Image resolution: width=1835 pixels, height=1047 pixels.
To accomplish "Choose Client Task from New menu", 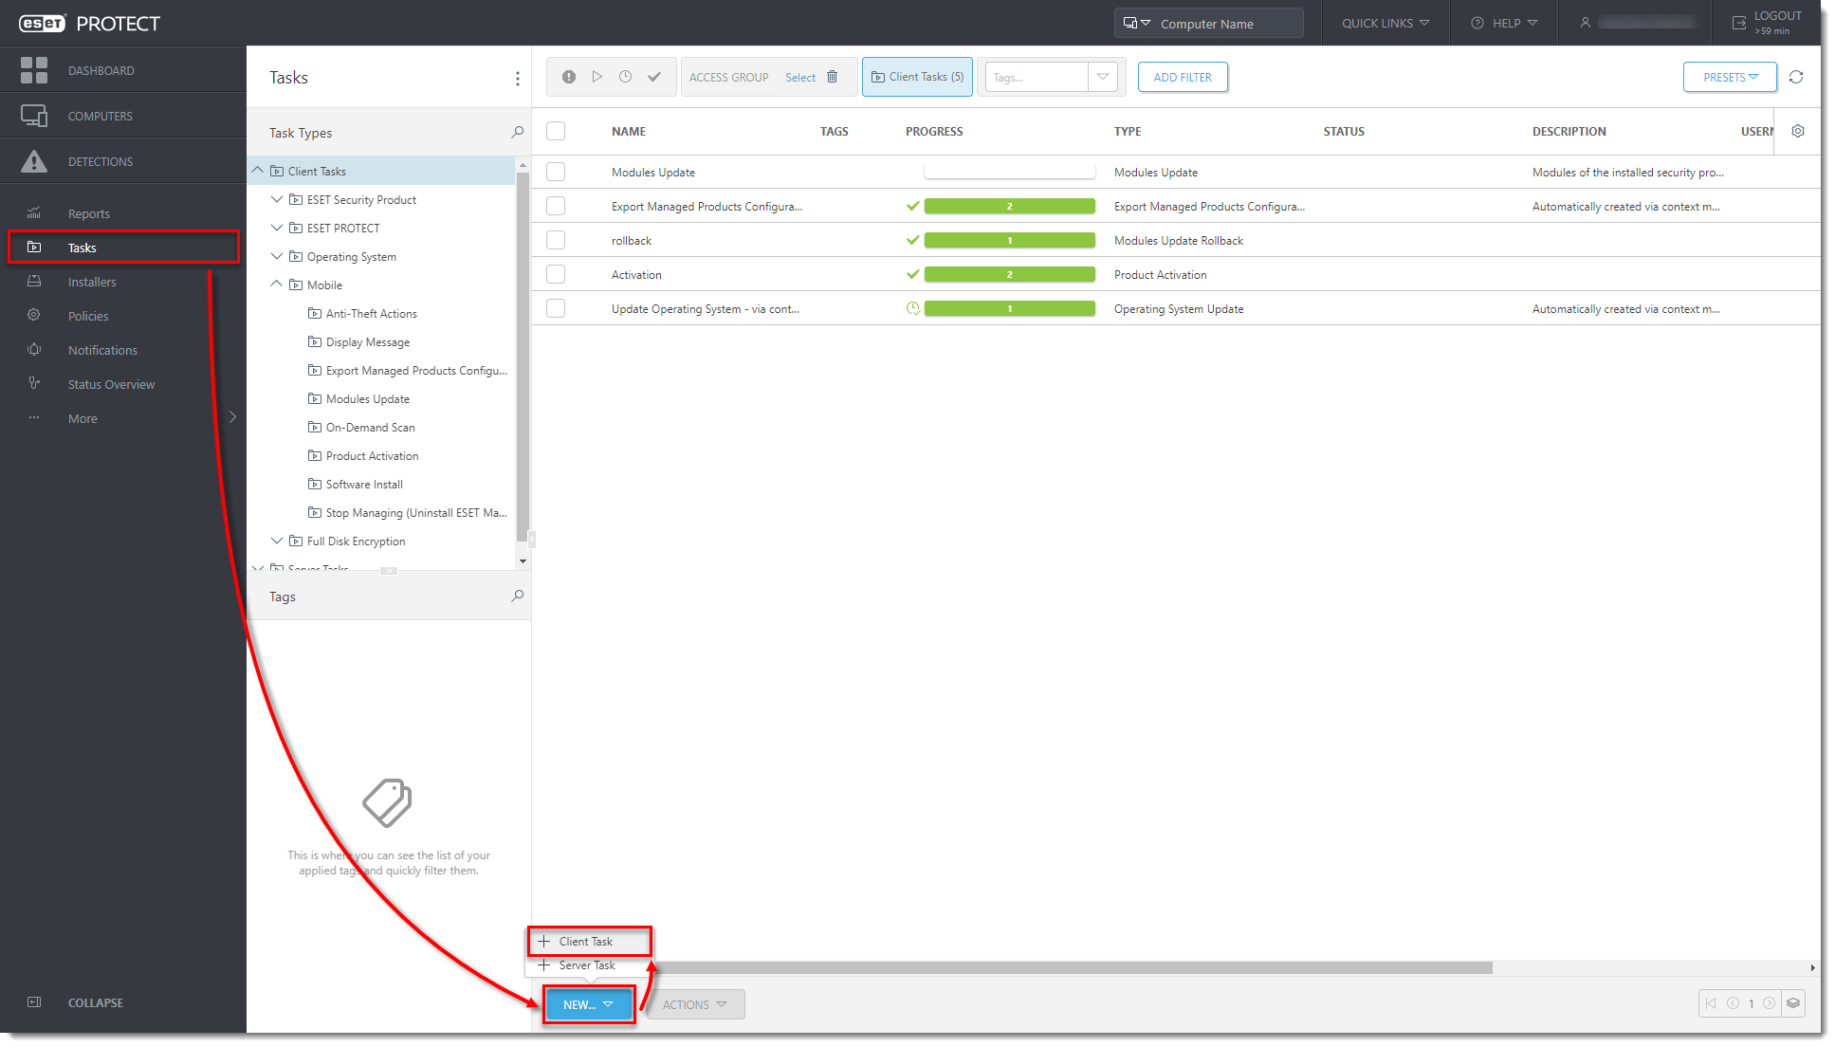I will click(585, 942).
